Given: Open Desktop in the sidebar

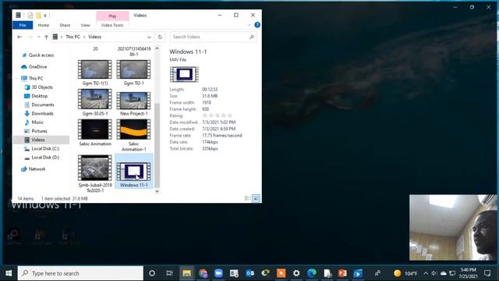Looking at the screenshot, I should (40, 96).
